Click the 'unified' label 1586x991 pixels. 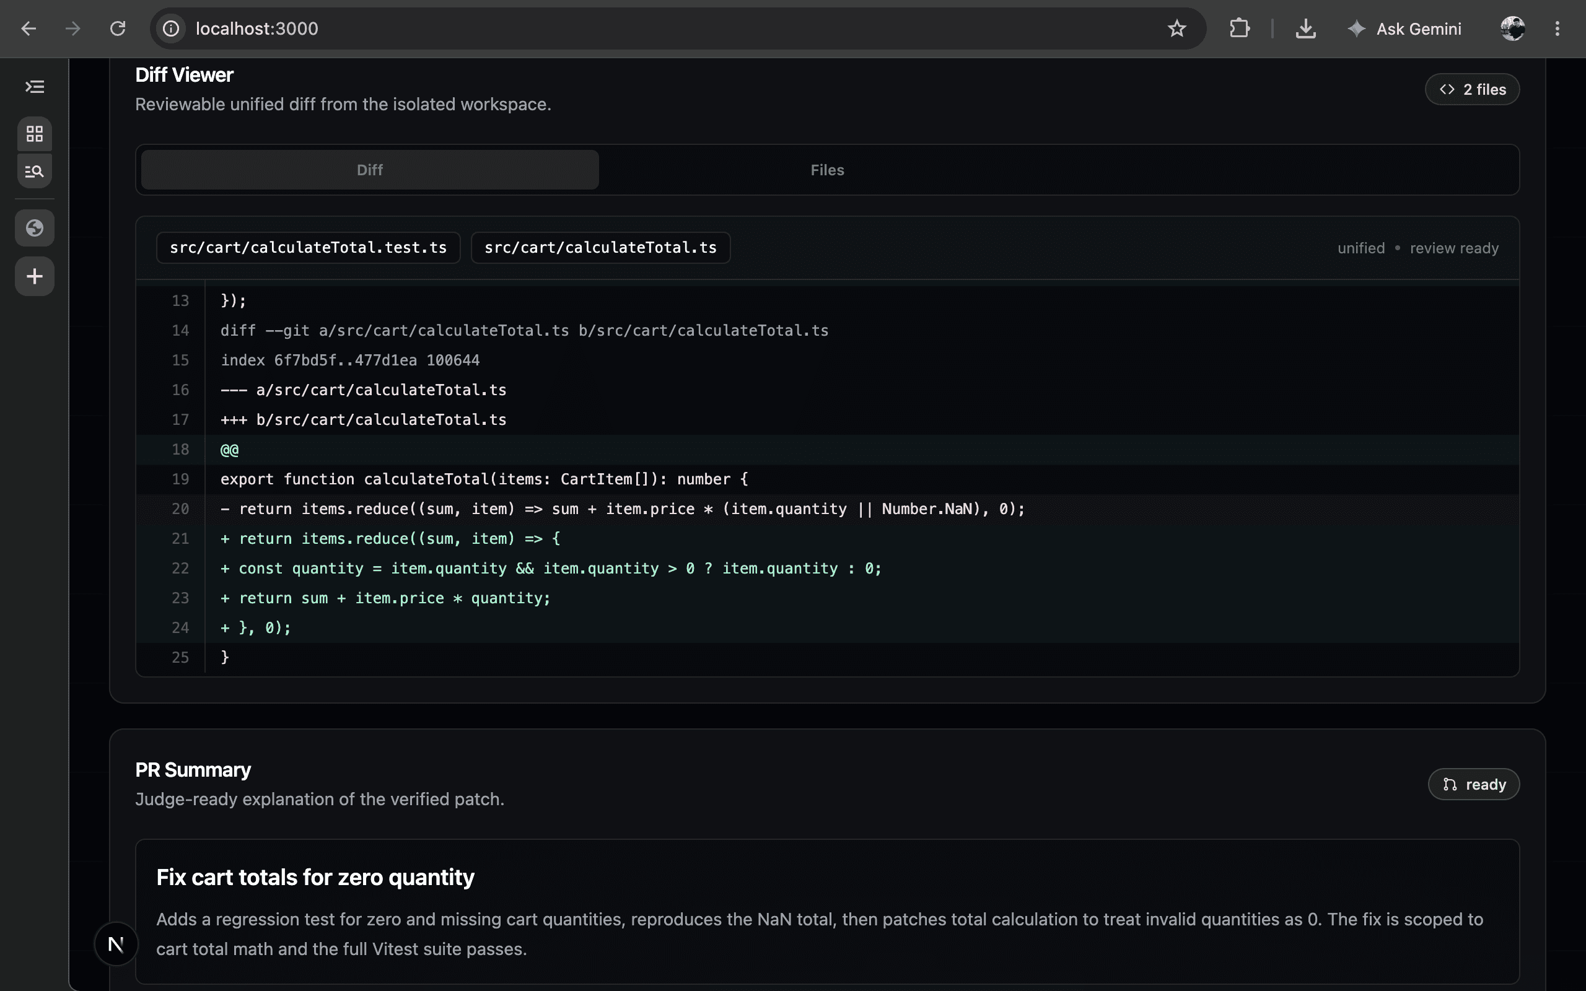1360,248
